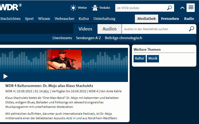Play the Dr. Mojo audio clip
The height and width of the screenshot is (124, 199).
6,76
